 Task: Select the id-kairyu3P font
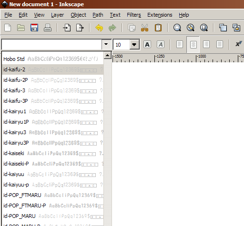(53, 143)
